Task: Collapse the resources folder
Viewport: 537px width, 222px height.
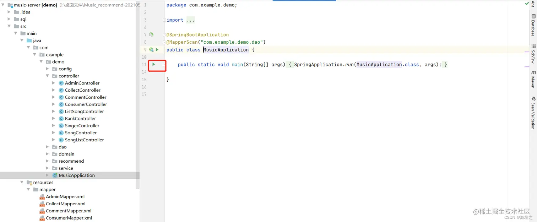Action: [x=22, y=183]
